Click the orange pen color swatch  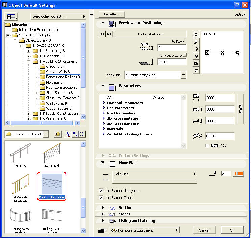pyautogui.click(x=239, y=174)
